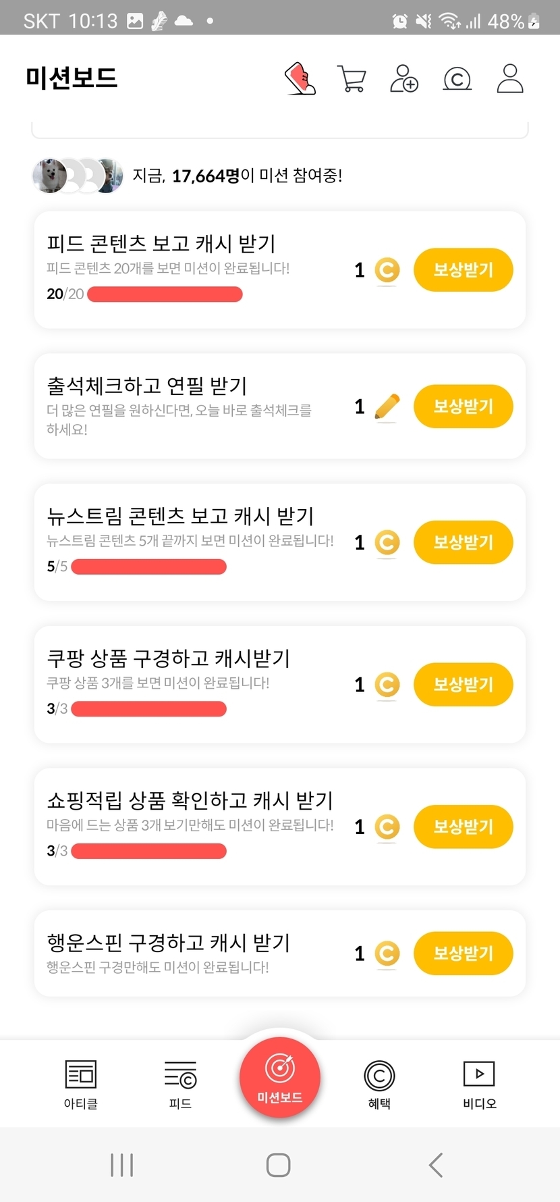
Task: Claim reward for 쿠팡 상품 구경하고 캐시받기
Action: pos(463,685)
